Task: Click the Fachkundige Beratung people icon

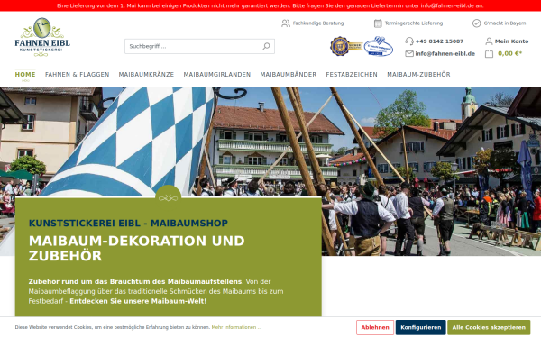Action: tap(286, 23)
